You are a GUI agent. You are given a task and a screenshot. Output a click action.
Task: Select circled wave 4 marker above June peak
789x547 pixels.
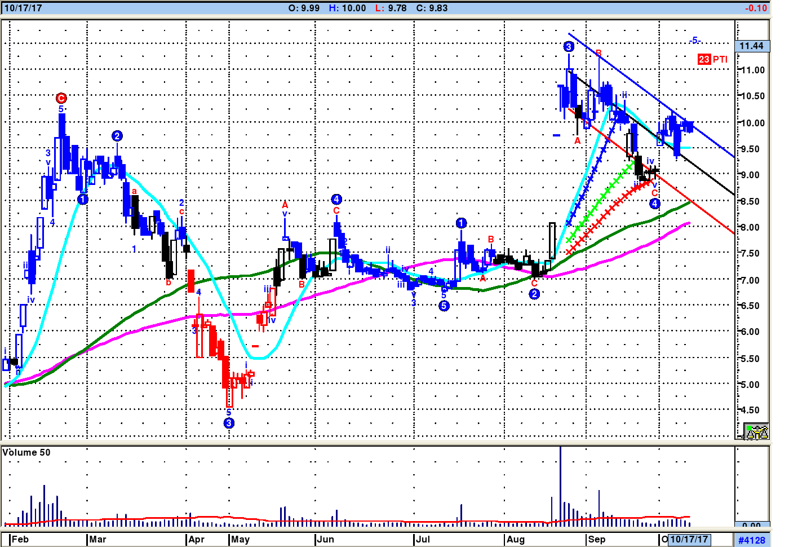coord(336,199)
